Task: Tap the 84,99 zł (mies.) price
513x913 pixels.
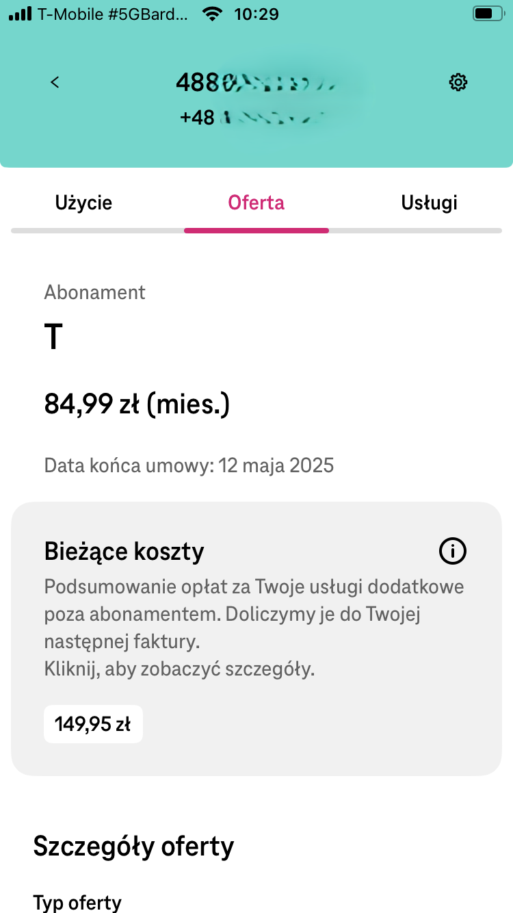Action: tap(137, 404)
